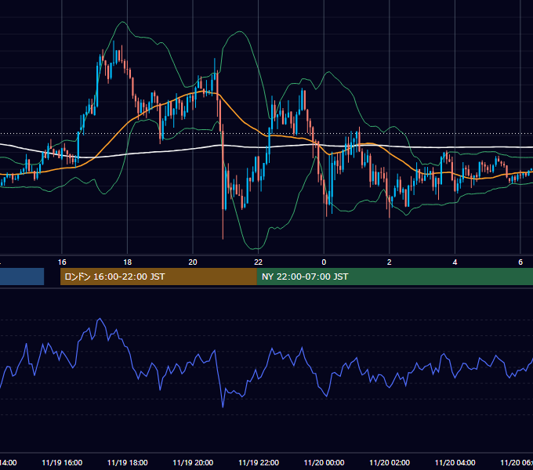Click the 11/20 02:00 label on the lower axis
Viewport: 533px width, 470px height.
390,462
